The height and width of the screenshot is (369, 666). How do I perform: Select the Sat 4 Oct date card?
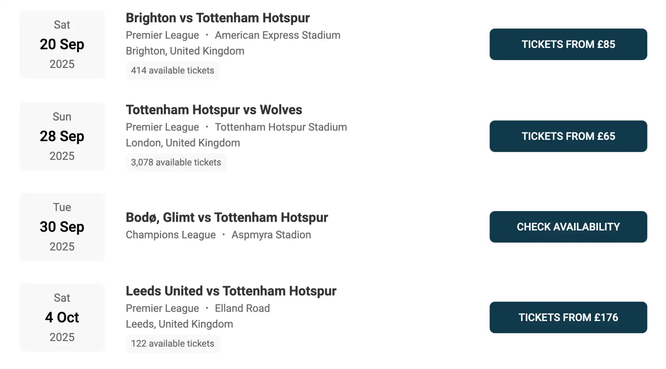point(62,317)
